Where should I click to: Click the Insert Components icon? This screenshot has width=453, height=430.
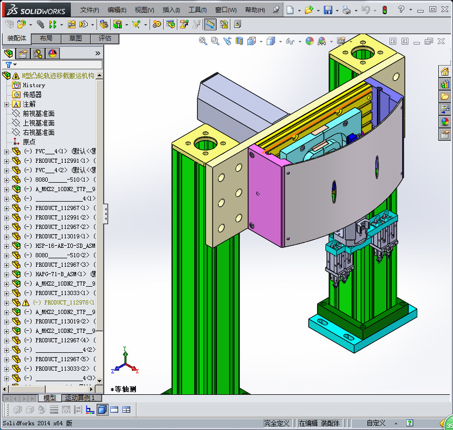click(21, 24)
